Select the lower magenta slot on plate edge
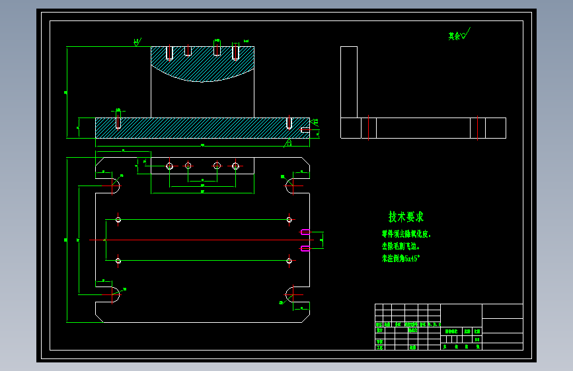 pyautogui.click(x=305, y=249)
